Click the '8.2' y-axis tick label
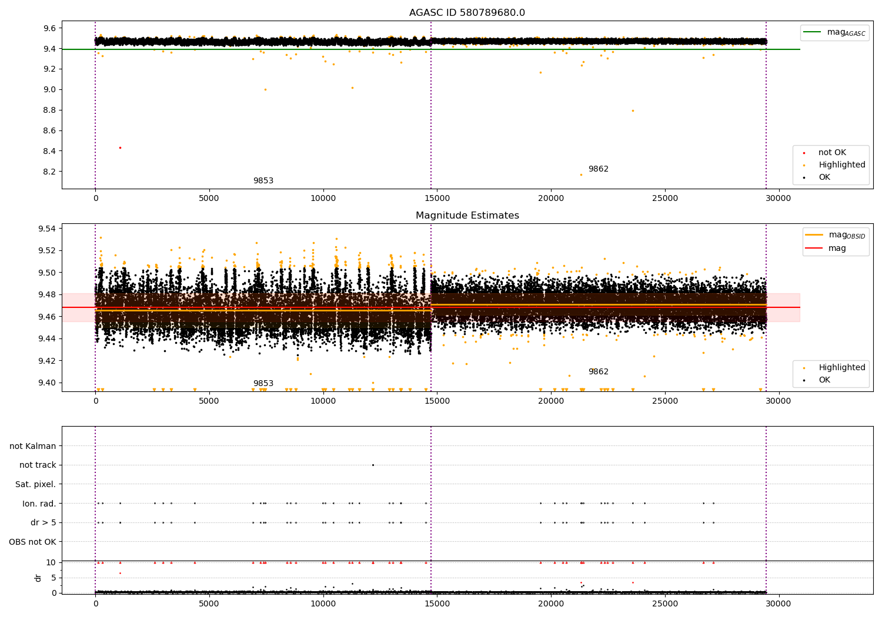The image size is (882, 617). click(49, 172)
